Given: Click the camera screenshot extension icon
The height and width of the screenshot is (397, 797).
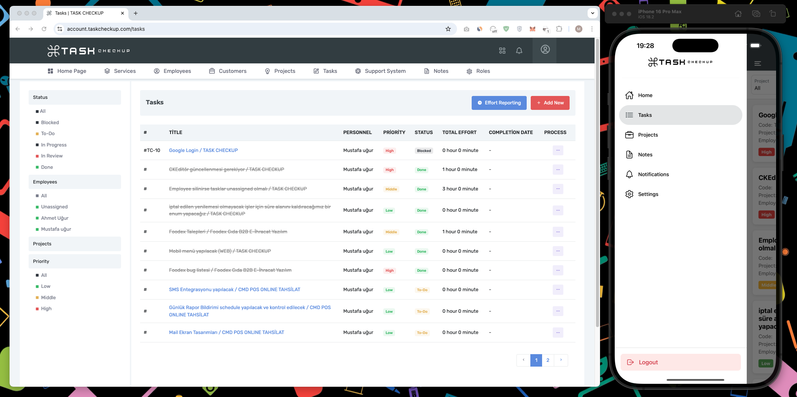Looking at the screenshot, I should point(466,29).
